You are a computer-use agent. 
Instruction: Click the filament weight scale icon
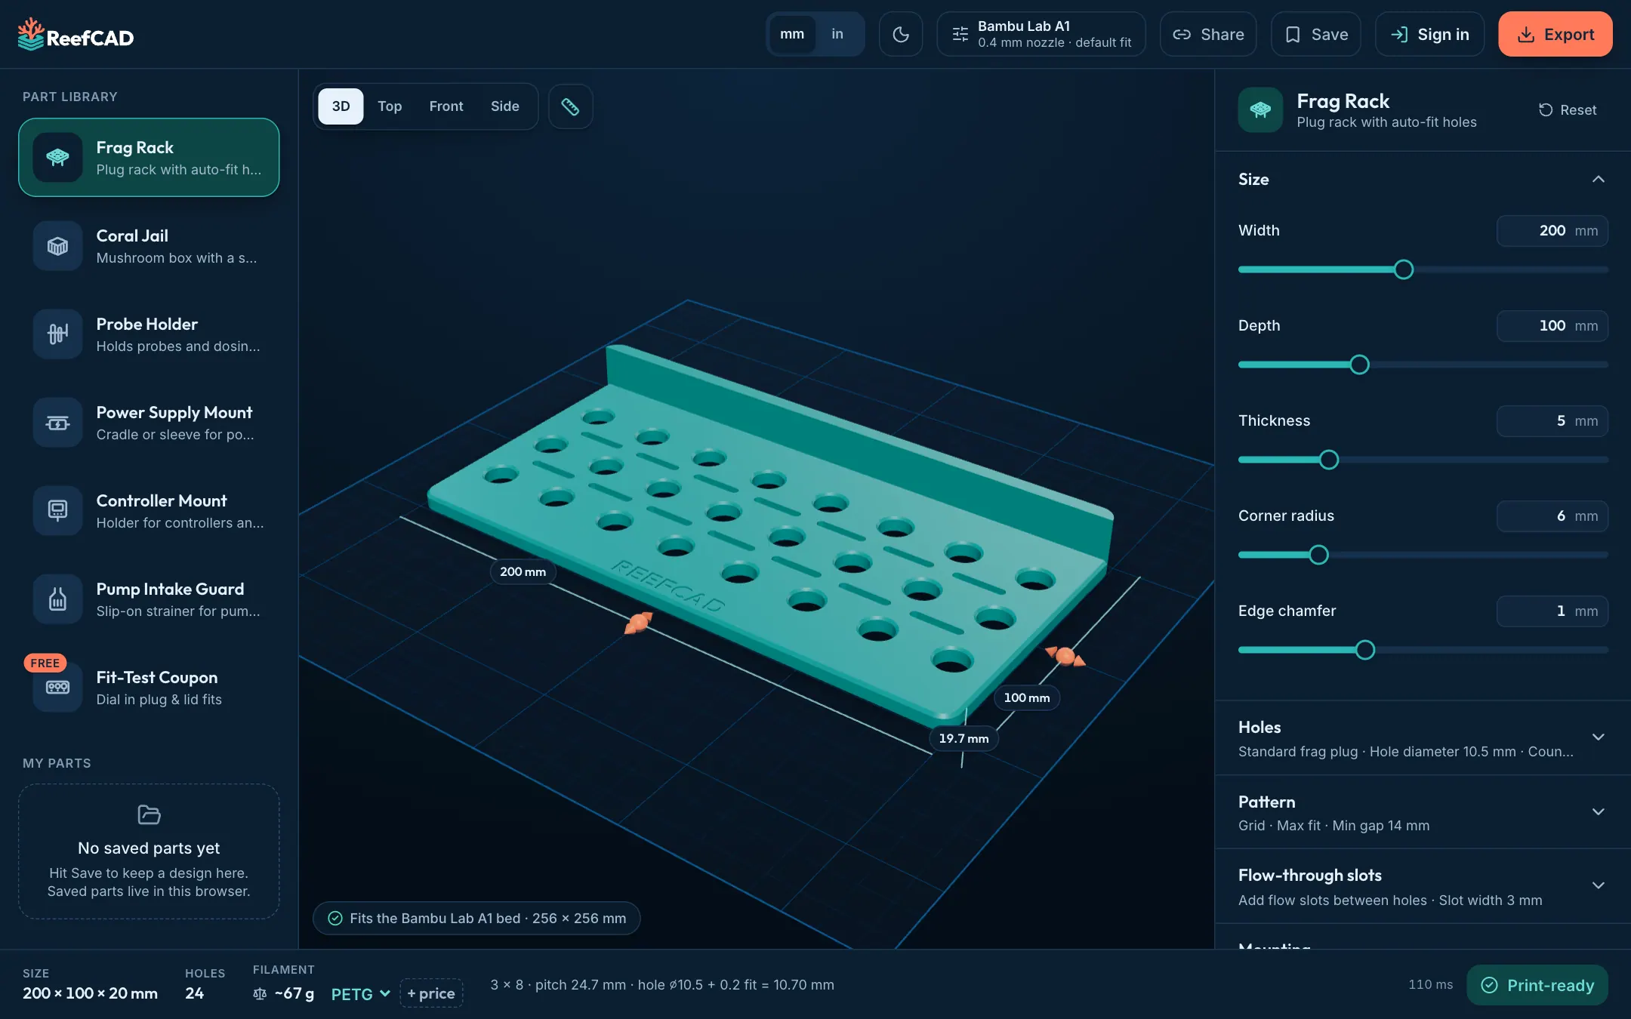point(260,993)
